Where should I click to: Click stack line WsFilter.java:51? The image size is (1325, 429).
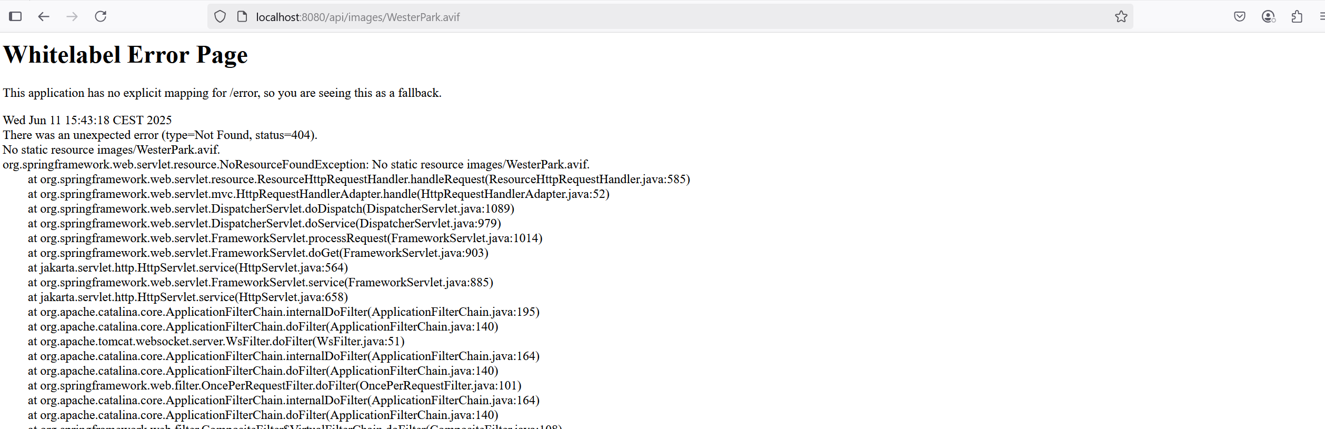216,341
